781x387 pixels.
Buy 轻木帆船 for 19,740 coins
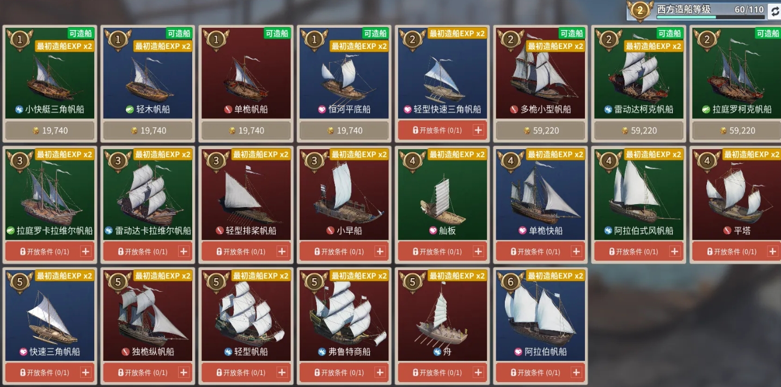pyautogui.click(x=148, y=131)
